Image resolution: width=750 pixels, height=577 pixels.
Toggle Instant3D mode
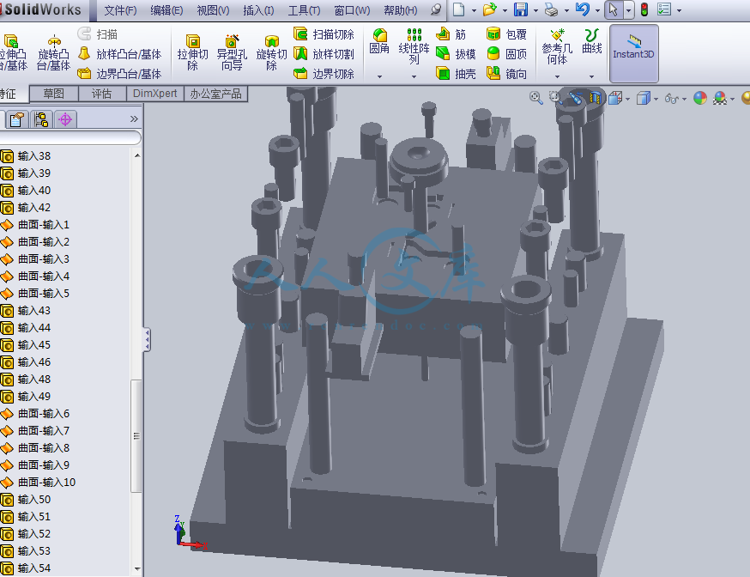coord(634,53)
